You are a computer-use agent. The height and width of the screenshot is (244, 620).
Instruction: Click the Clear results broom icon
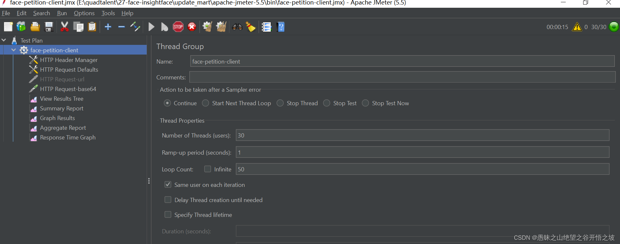[x=207, y=27]
